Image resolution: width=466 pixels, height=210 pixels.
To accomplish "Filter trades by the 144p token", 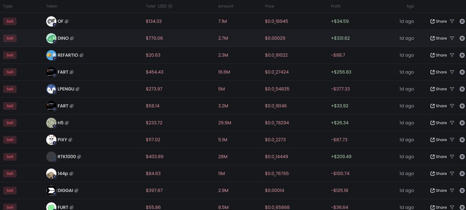I will point(452,173).
